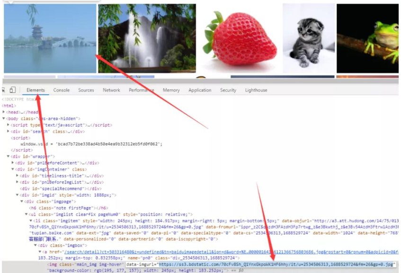Screen dimensions: 401x273
Task: Switch to the Memory tab
Action: click(x=171, y=90)
